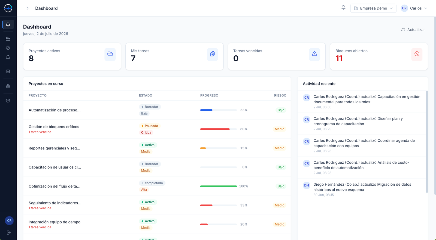The image size is (436, 240).
Task: Click the folder icon in Proyectos activos card
Action: point(110,54)
